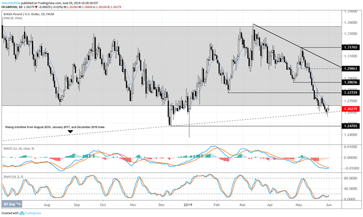The image size is (363, 217).
Task: Click the −0.01000 MACD axis label
Action: coord(351,168)
